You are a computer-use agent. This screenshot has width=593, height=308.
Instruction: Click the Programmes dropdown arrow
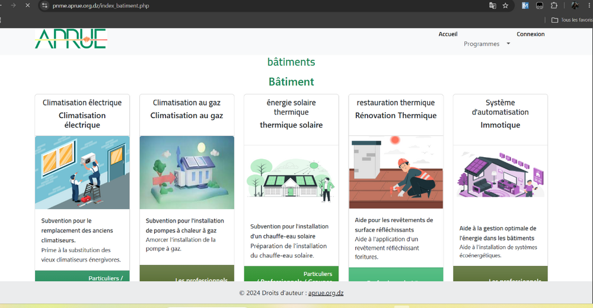click(508, 43)
